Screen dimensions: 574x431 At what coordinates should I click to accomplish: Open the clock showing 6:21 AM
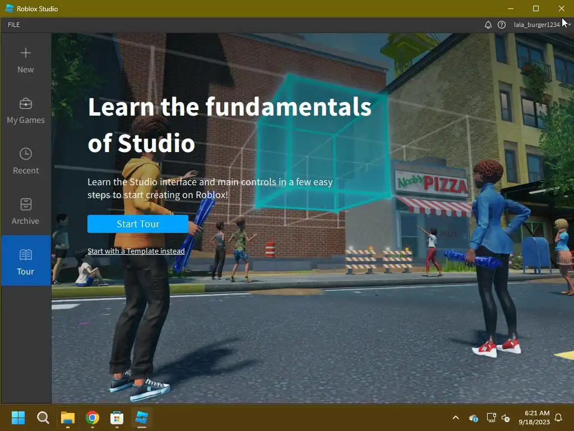(534, 418)
